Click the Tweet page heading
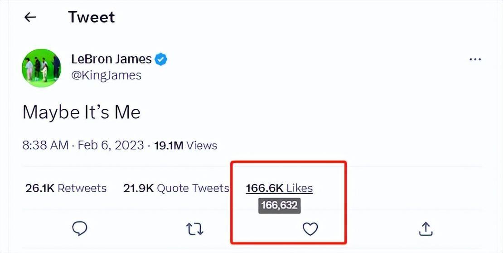Screen dimensions: 503x253 pyautogui.click(x=92, y=17)
